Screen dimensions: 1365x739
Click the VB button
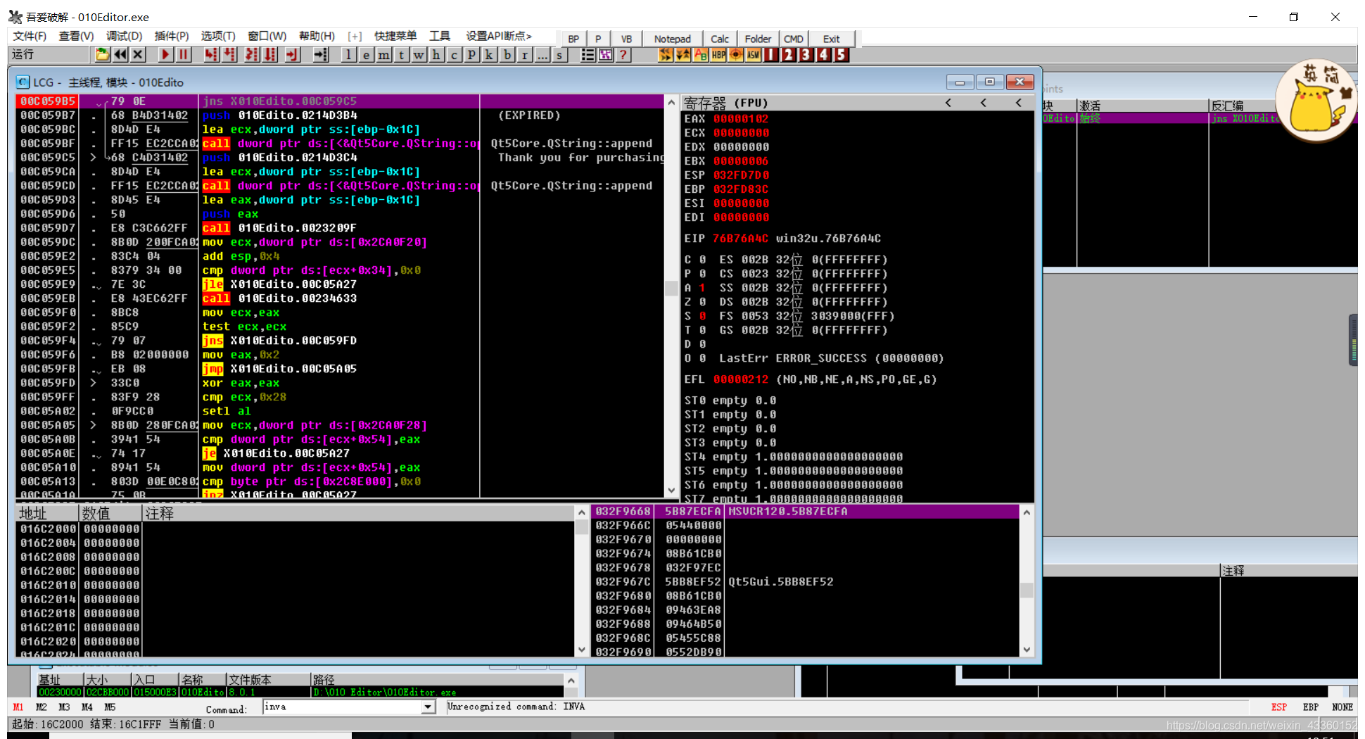coord(626,39)
